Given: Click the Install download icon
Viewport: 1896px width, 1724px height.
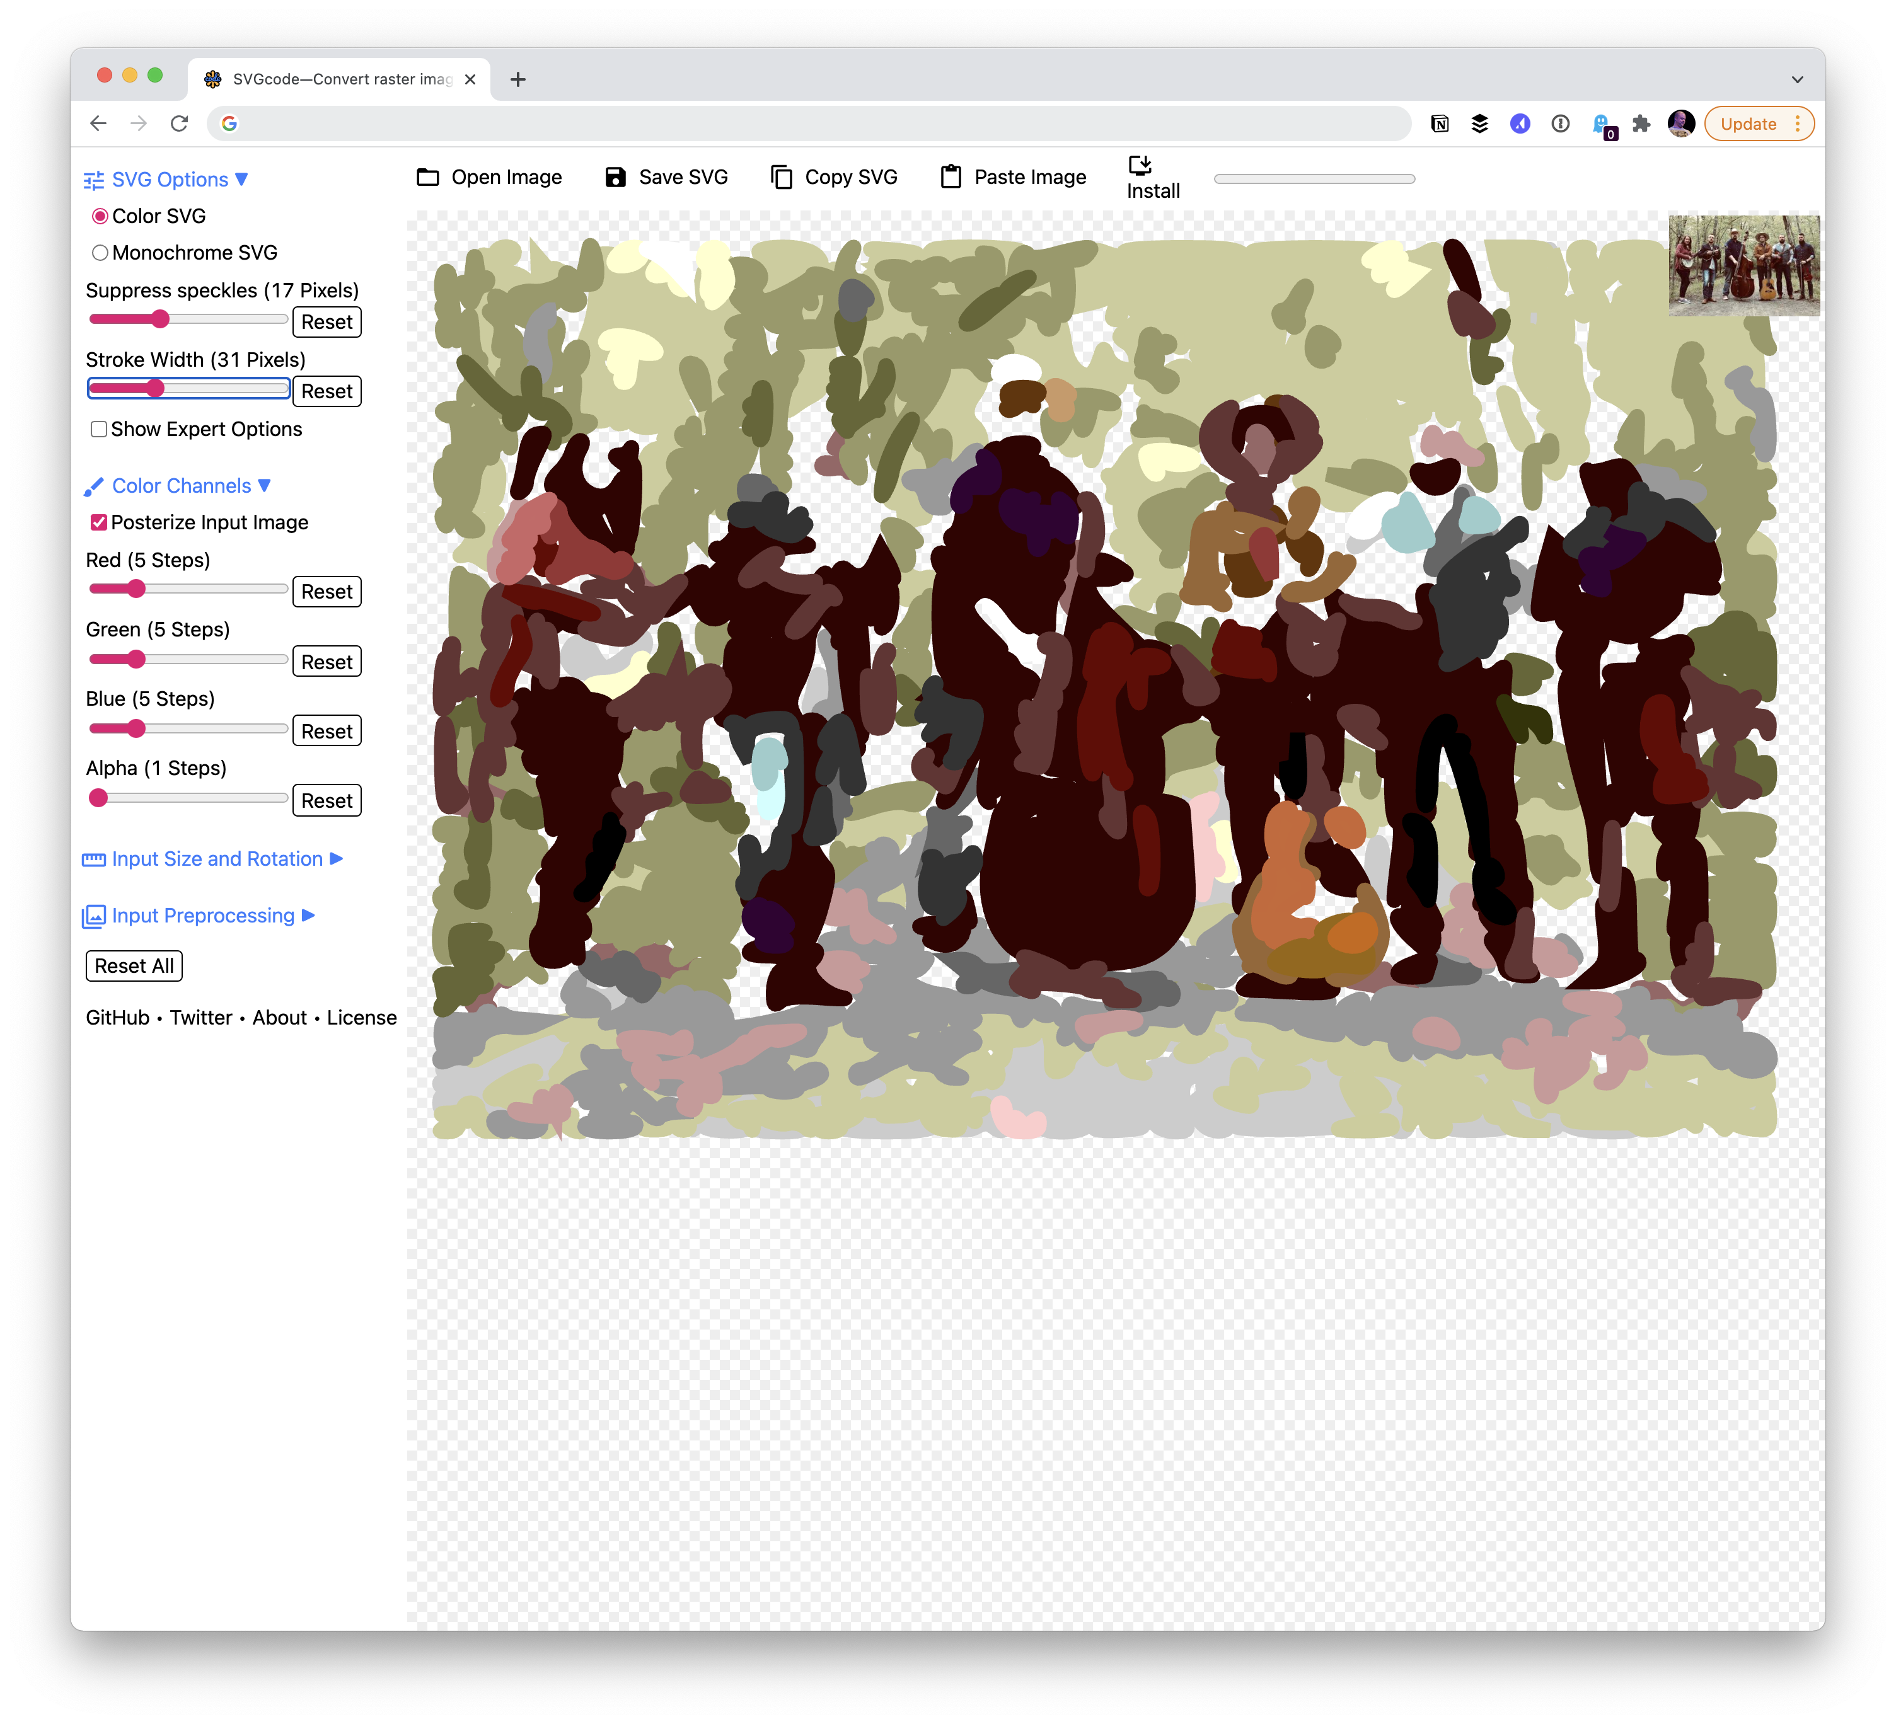Looking at the screenshot, I should click(1140, 166).
